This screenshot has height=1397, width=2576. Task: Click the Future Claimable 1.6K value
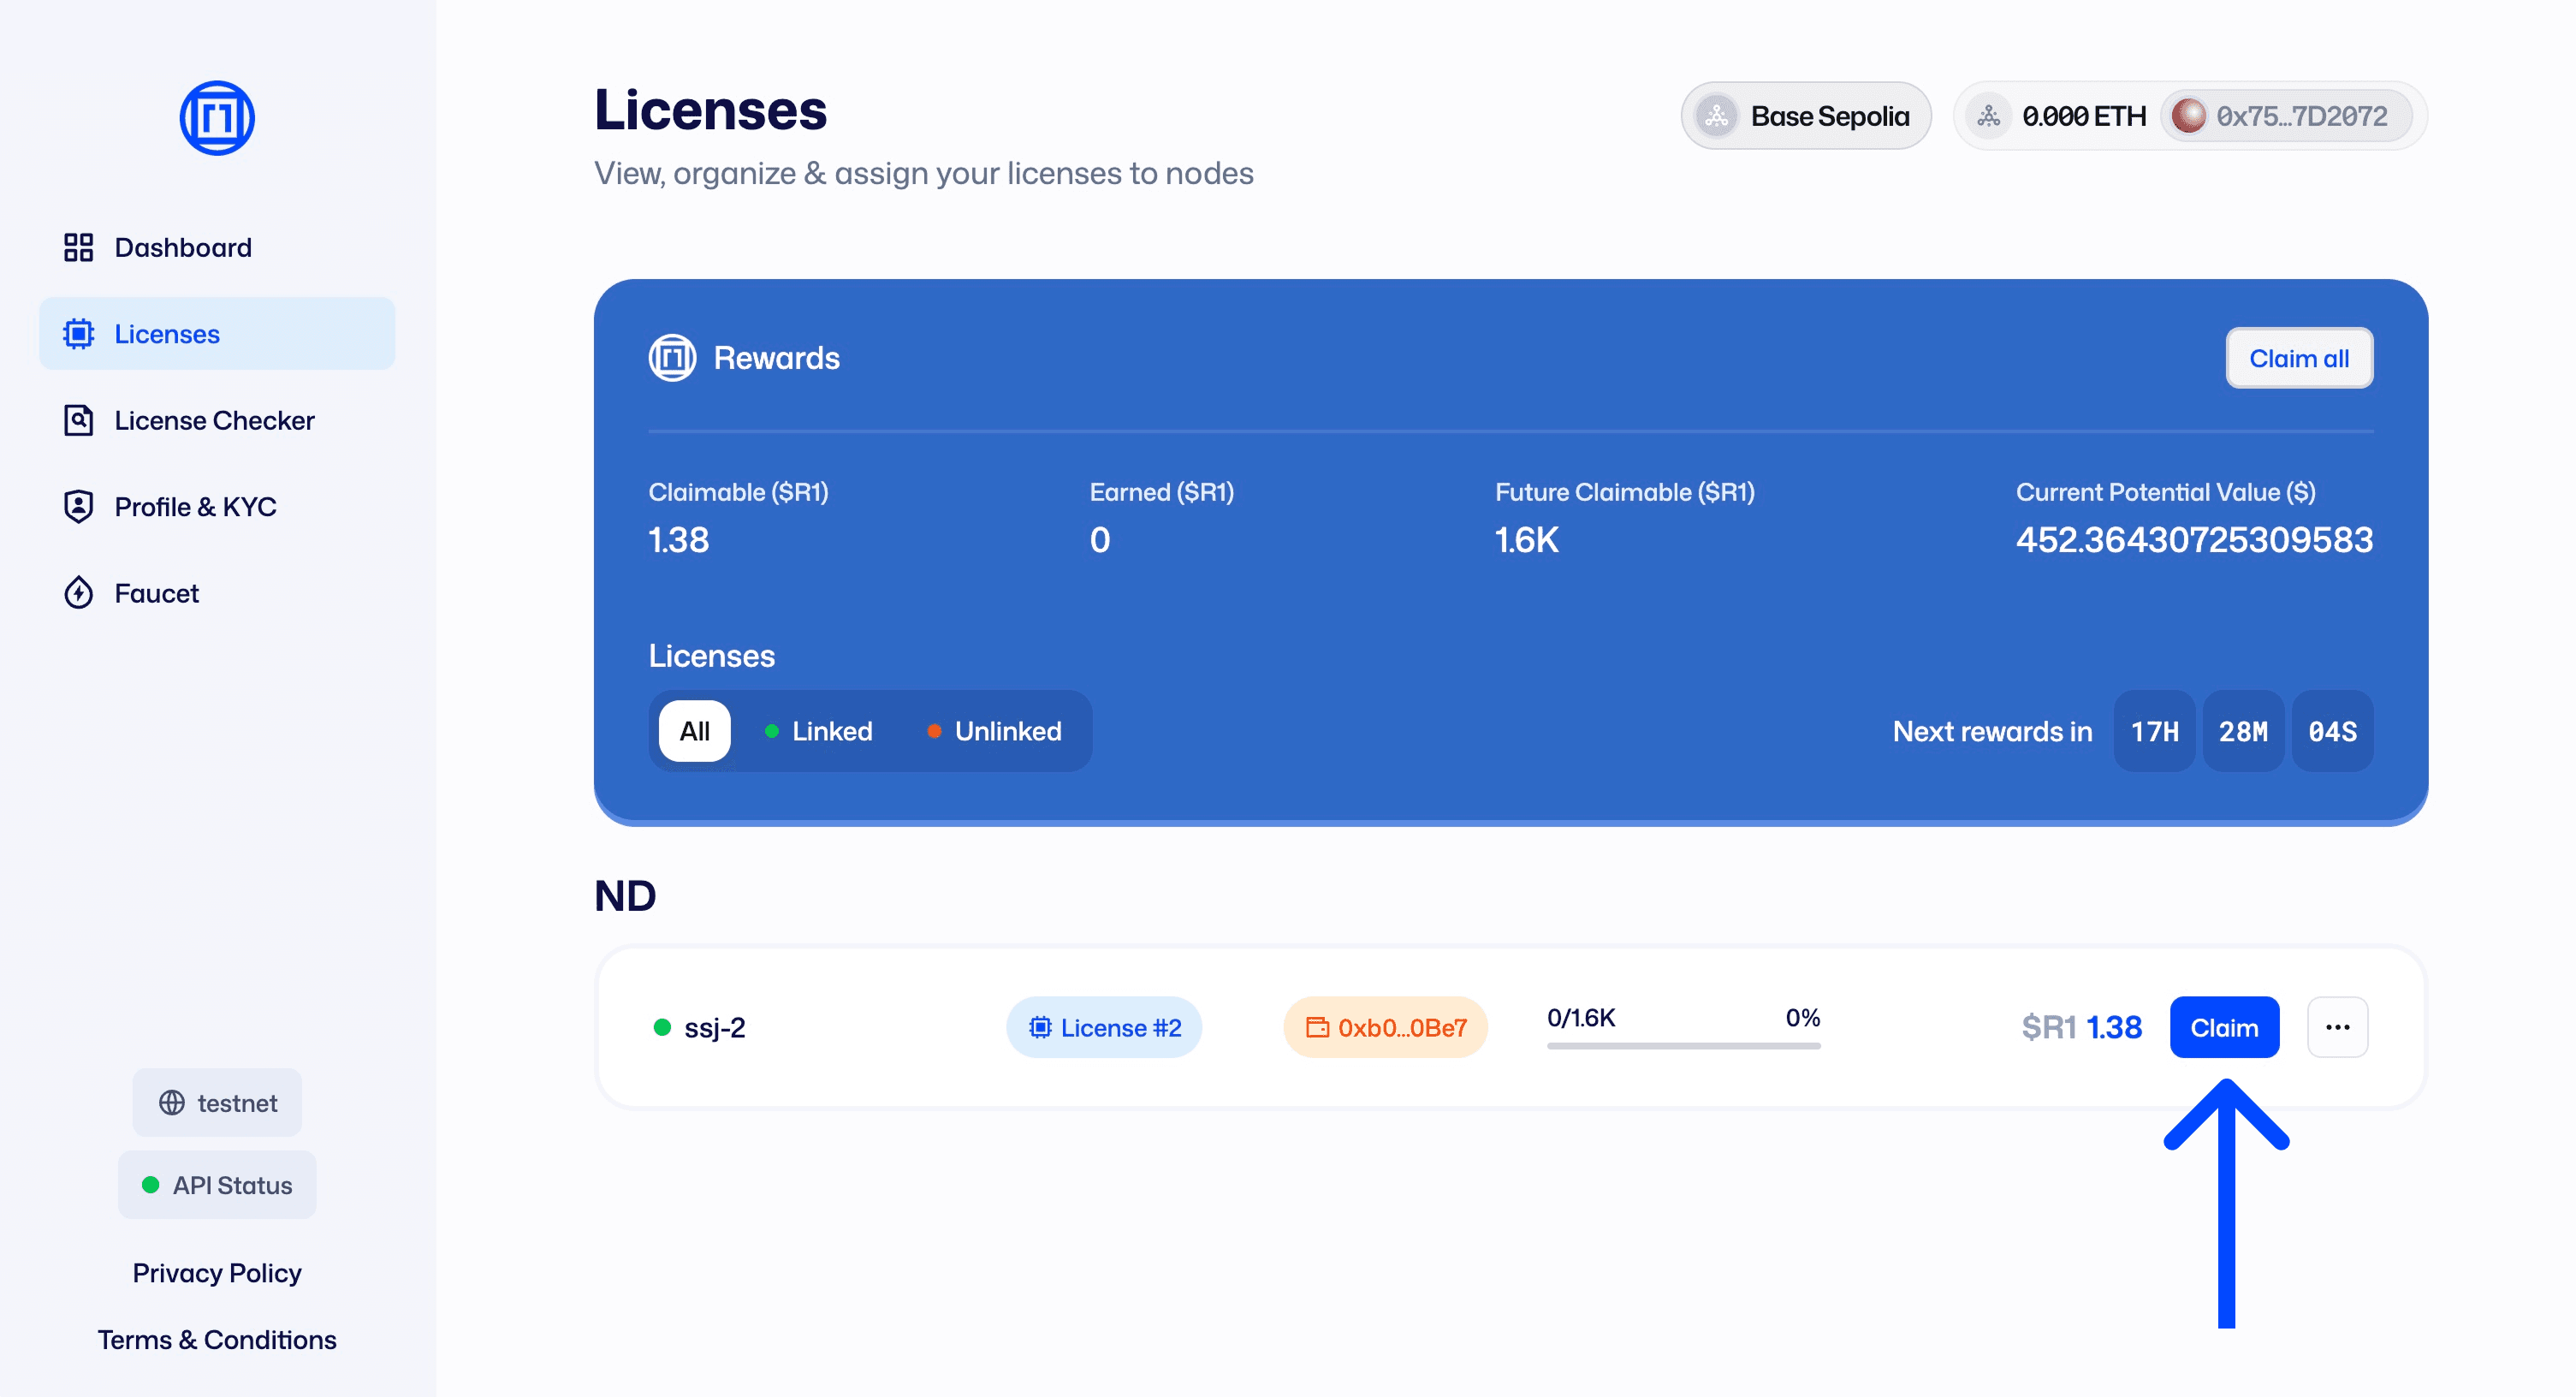1526,540
